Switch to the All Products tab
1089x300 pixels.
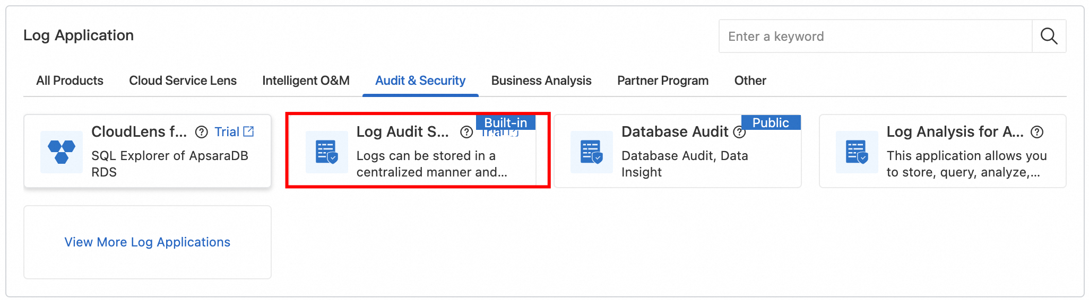tap(70, 81)
